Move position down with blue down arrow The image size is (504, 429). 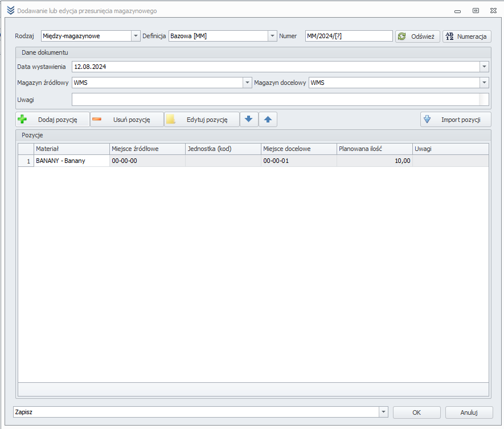point(249,119)
